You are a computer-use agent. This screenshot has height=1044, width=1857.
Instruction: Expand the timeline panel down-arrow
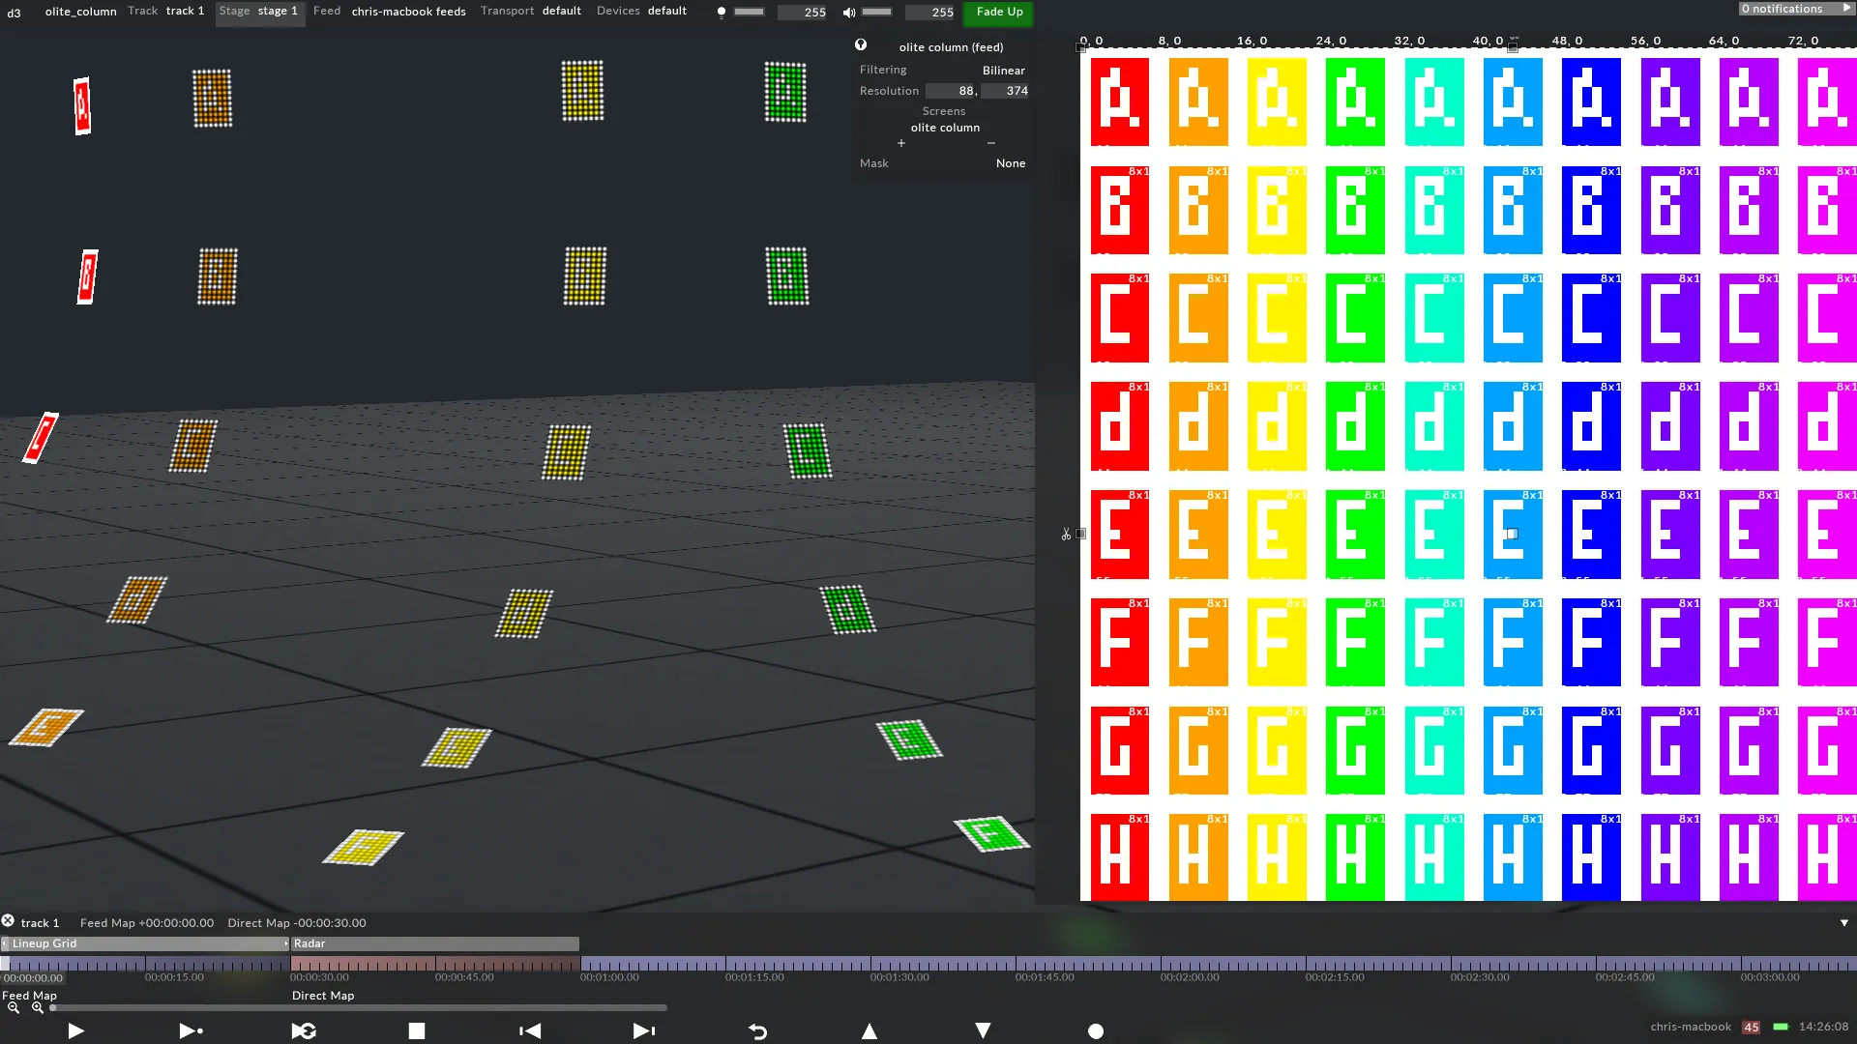pyautogui.click(x=1843, y=923)
